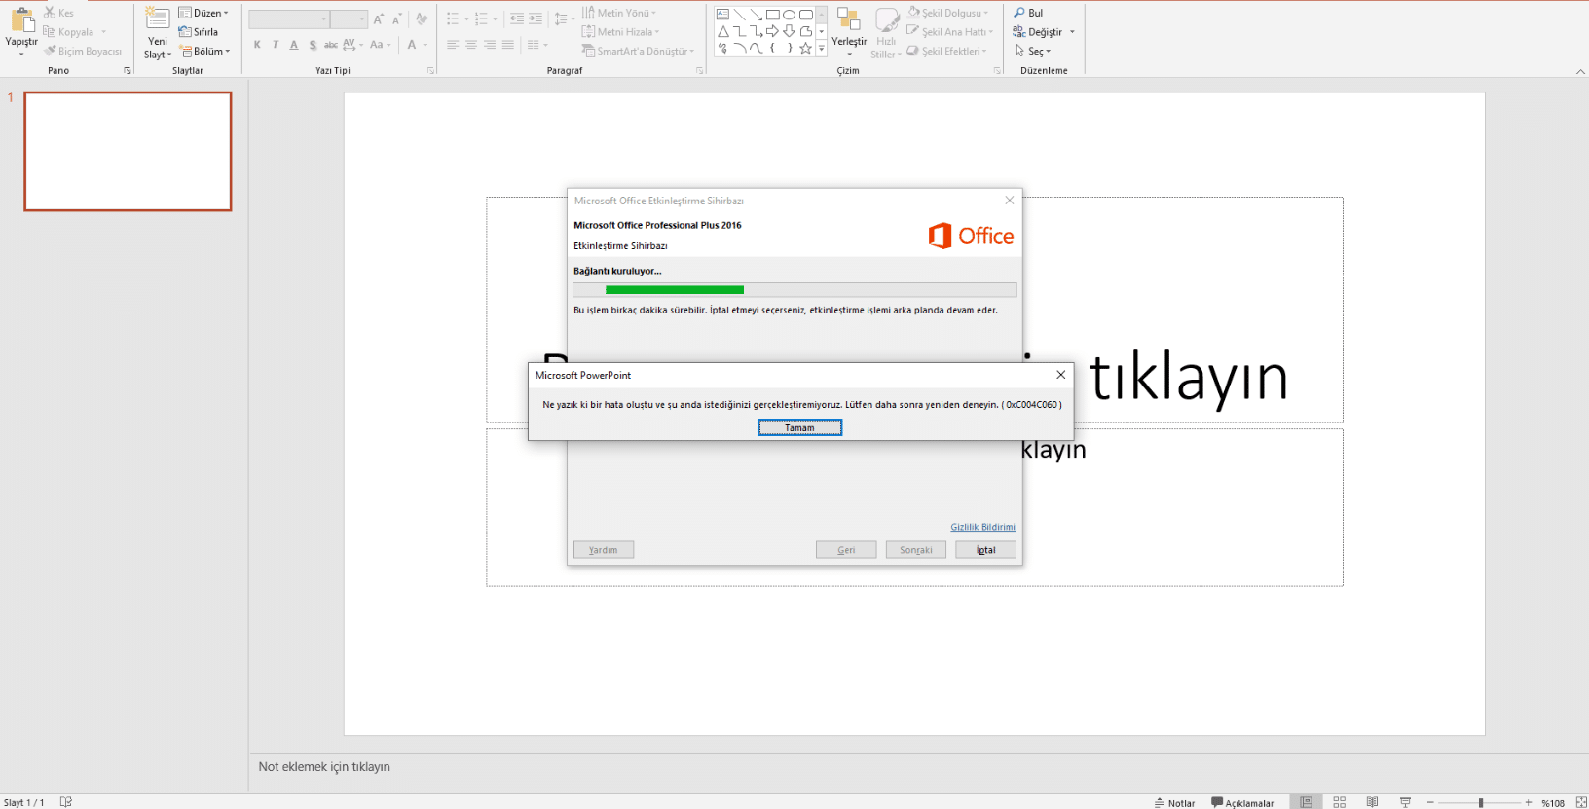1589x809 pixels.
Task: Switch to Normal view in status bar
Action: pyautogui.click(x=1306, y=802)
